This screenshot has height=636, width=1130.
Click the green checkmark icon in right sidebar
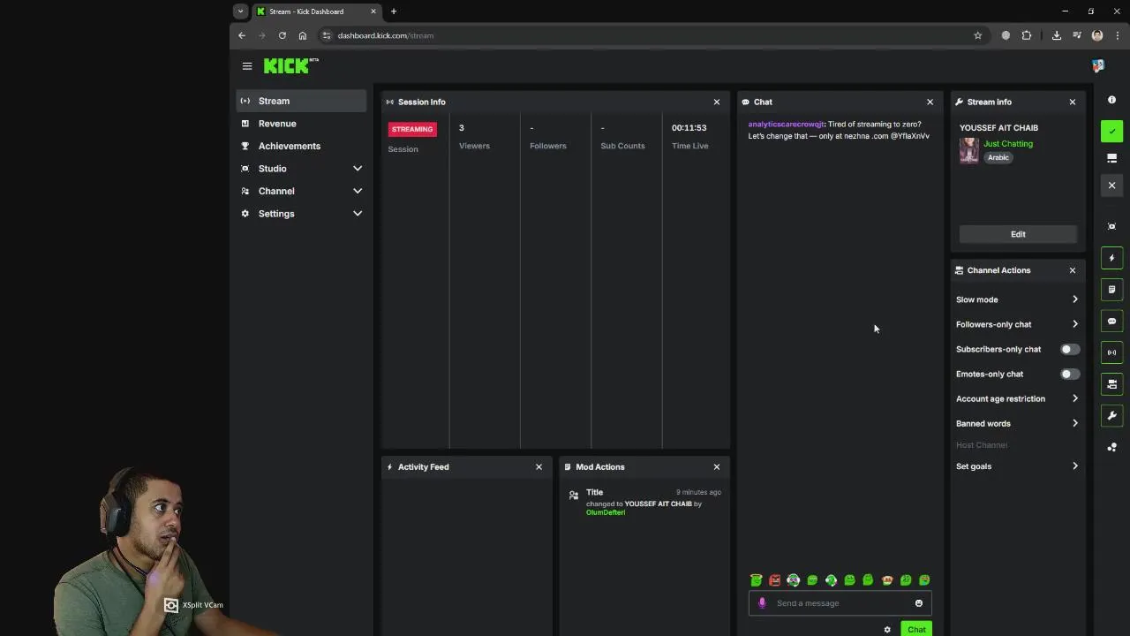[1111, 132]
